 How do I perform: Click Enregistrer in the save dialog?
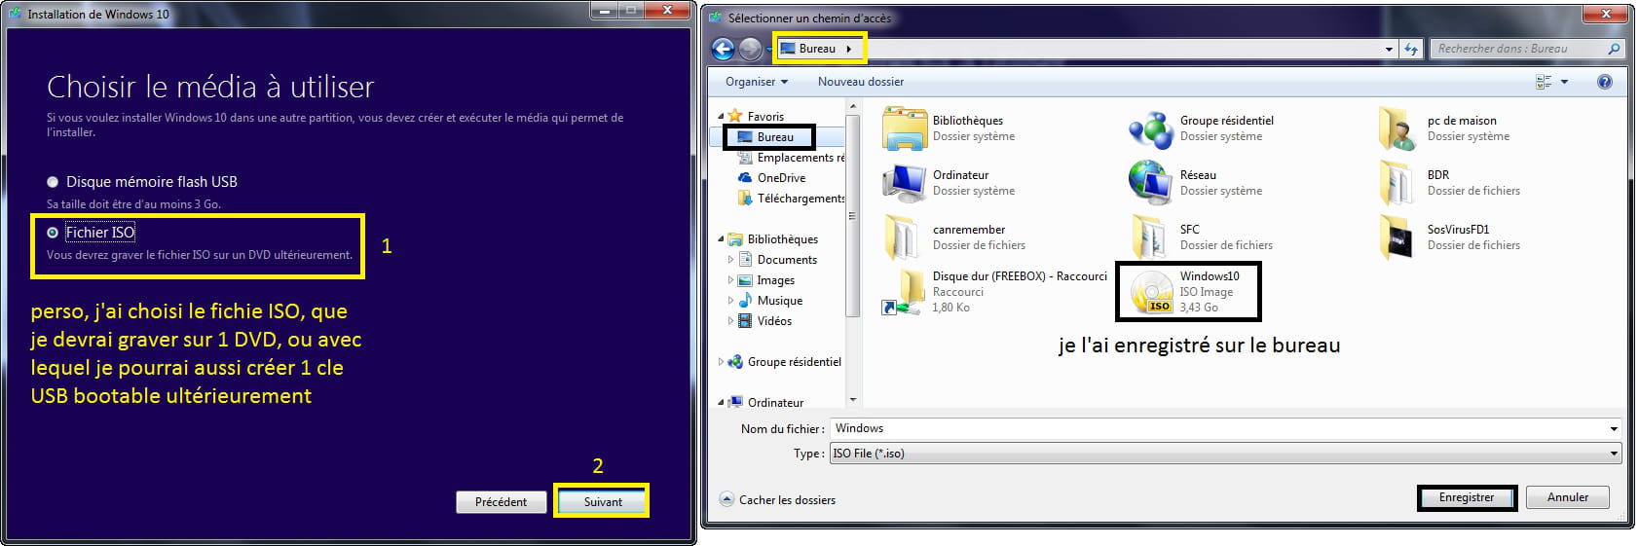tap(1466, 497)
